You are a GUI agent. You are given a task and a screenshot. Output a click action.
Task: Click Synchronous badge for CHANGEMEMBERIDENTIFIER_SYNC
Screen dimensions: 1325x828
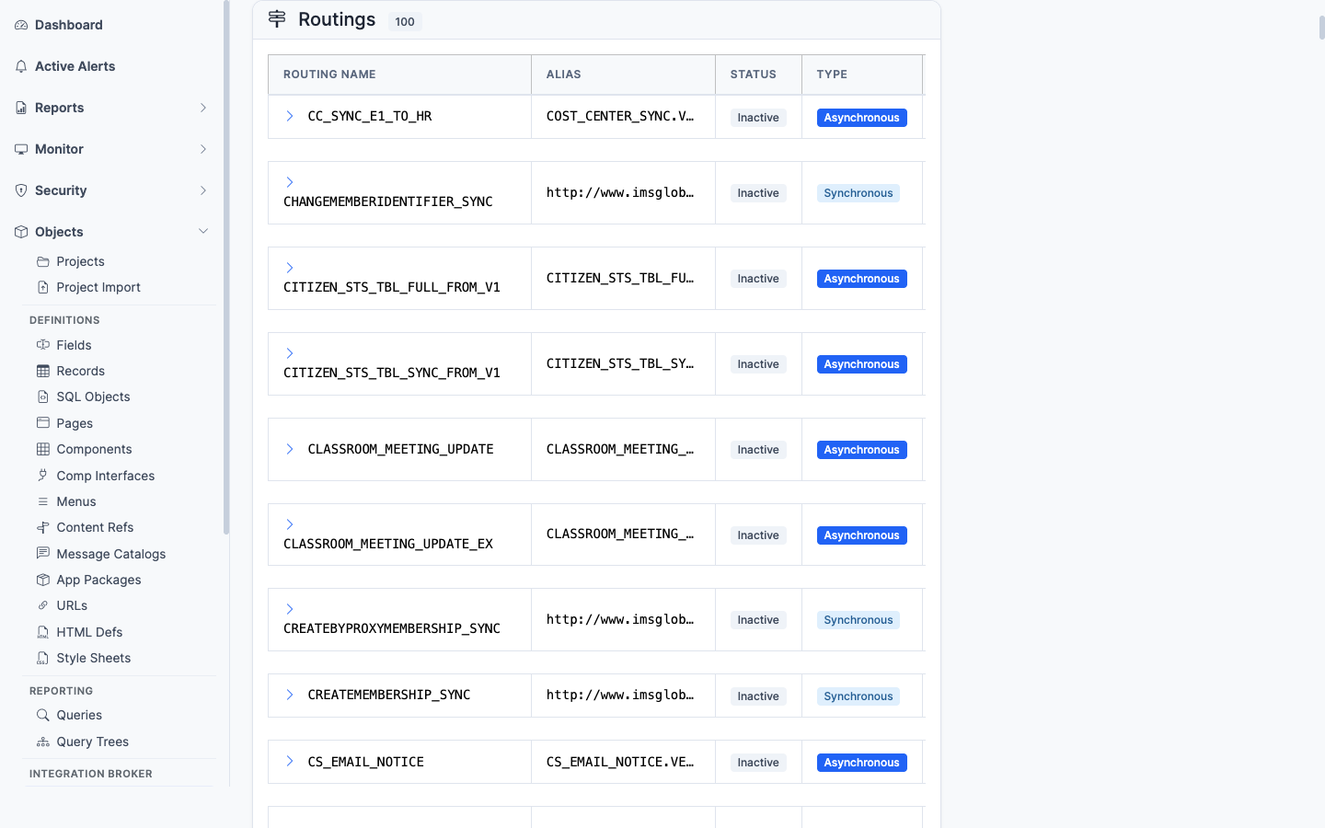(858, 193)
